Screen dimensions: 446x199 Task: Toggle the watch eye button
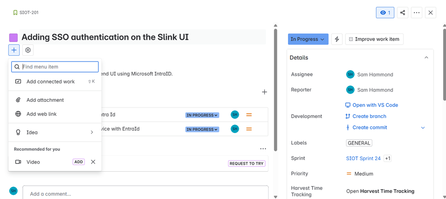(385, 12)
